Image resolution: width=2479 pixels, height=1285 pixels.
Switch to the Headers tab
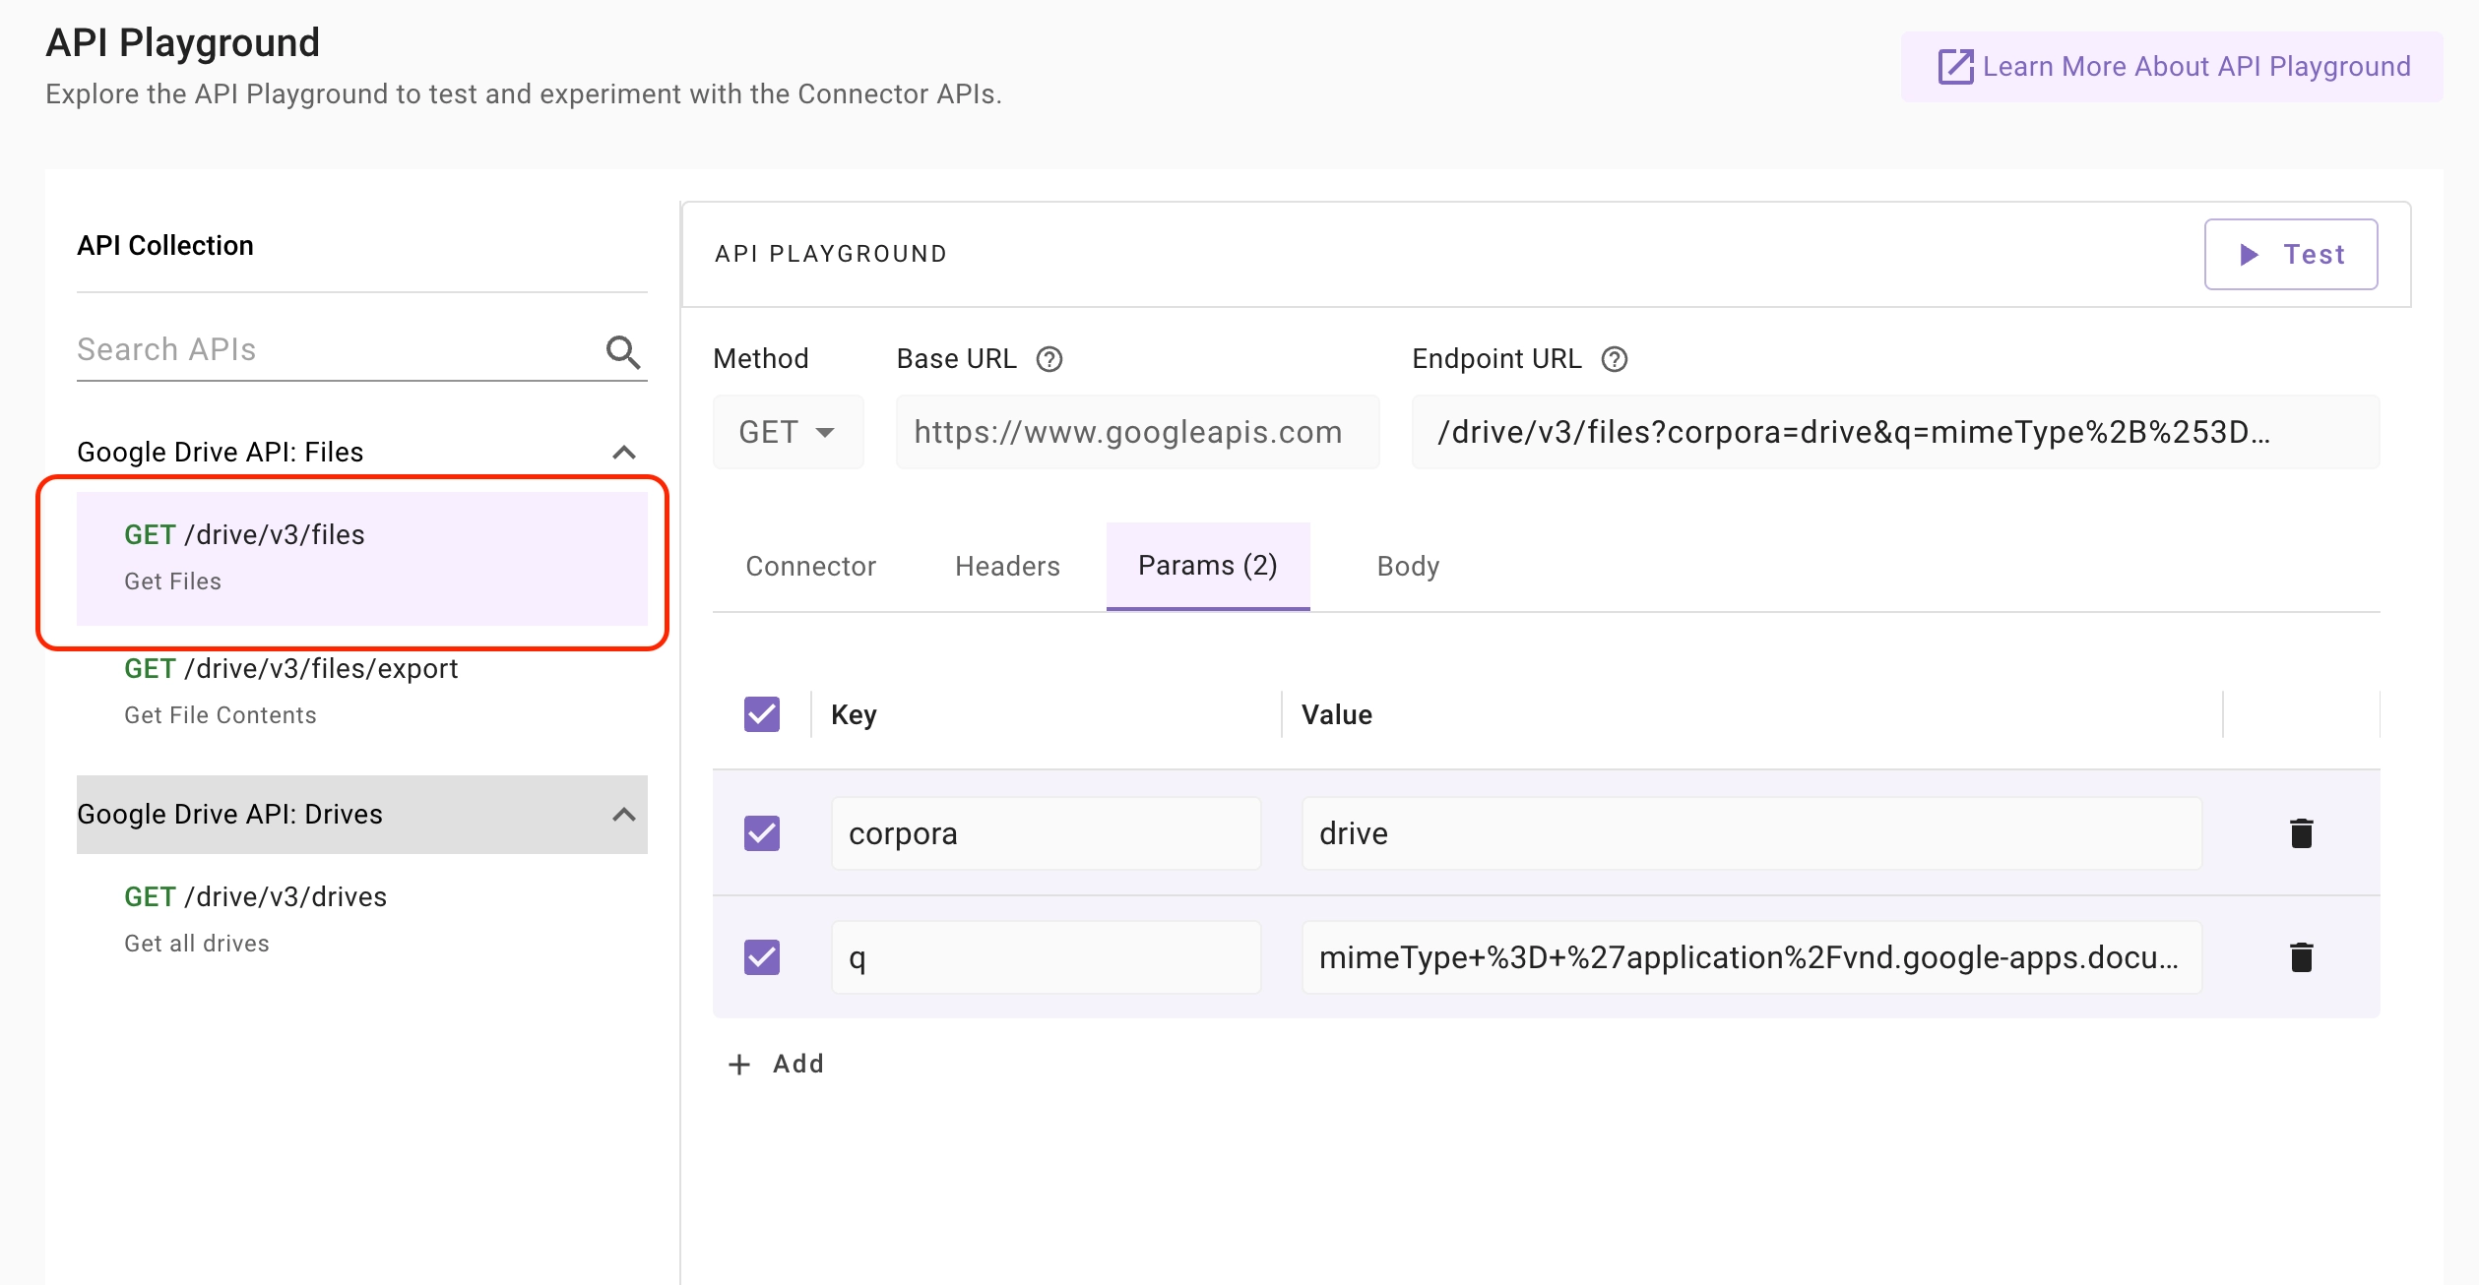coord(1007,566)
